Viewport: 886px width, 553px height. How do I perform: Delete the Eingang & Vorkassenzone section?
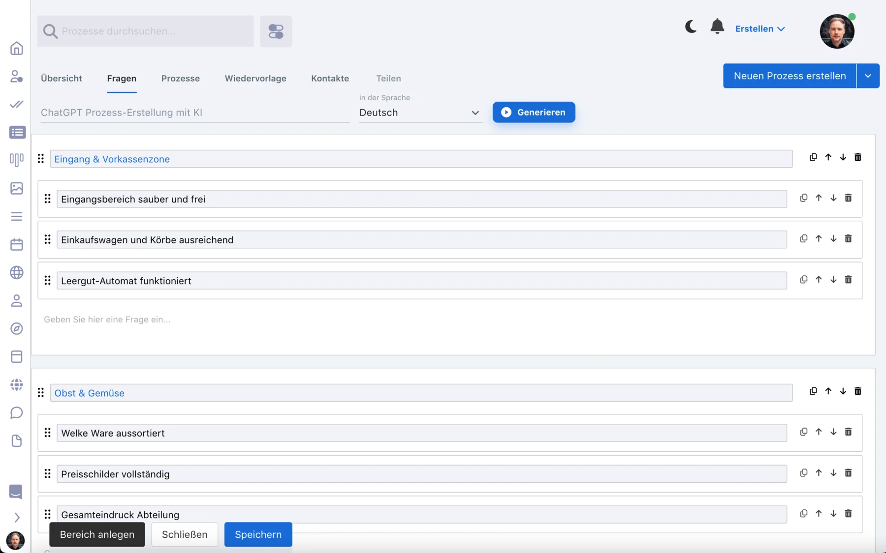[858, 157]
